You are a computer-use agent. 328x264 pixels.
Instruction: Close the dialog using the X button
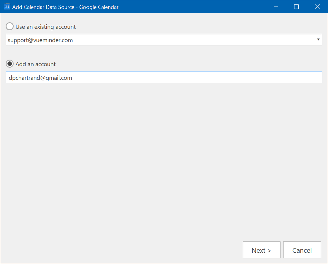click(x=317, y=7)
